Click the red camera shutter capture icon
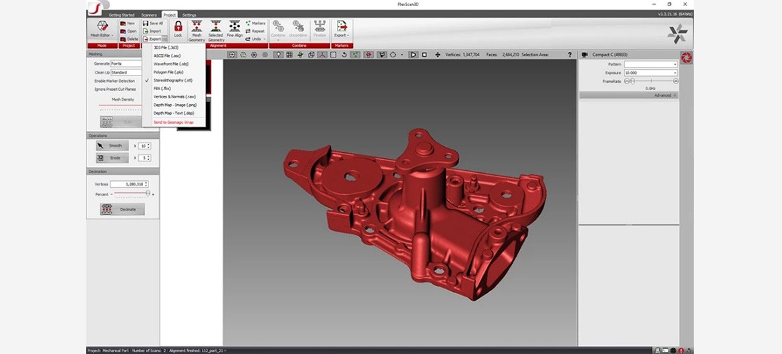Screen dimensions: 782x354 coord(686,59)
